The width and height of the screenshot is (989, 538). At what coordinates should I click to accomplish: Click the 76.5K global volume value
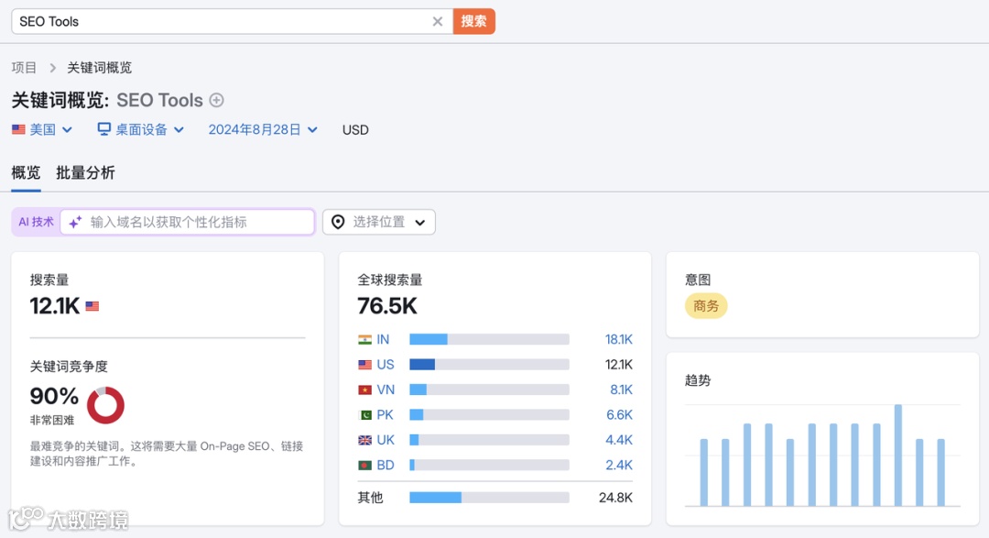[x=387, y=306]
